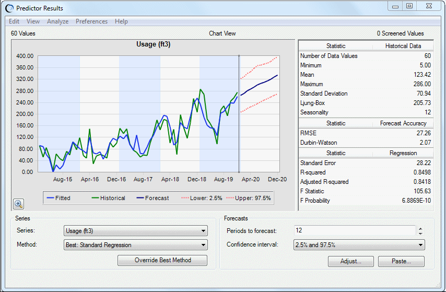The width and height of the screenshot is (446, 292).
Task: Click the Chart View label
Action: click(222, 33)
